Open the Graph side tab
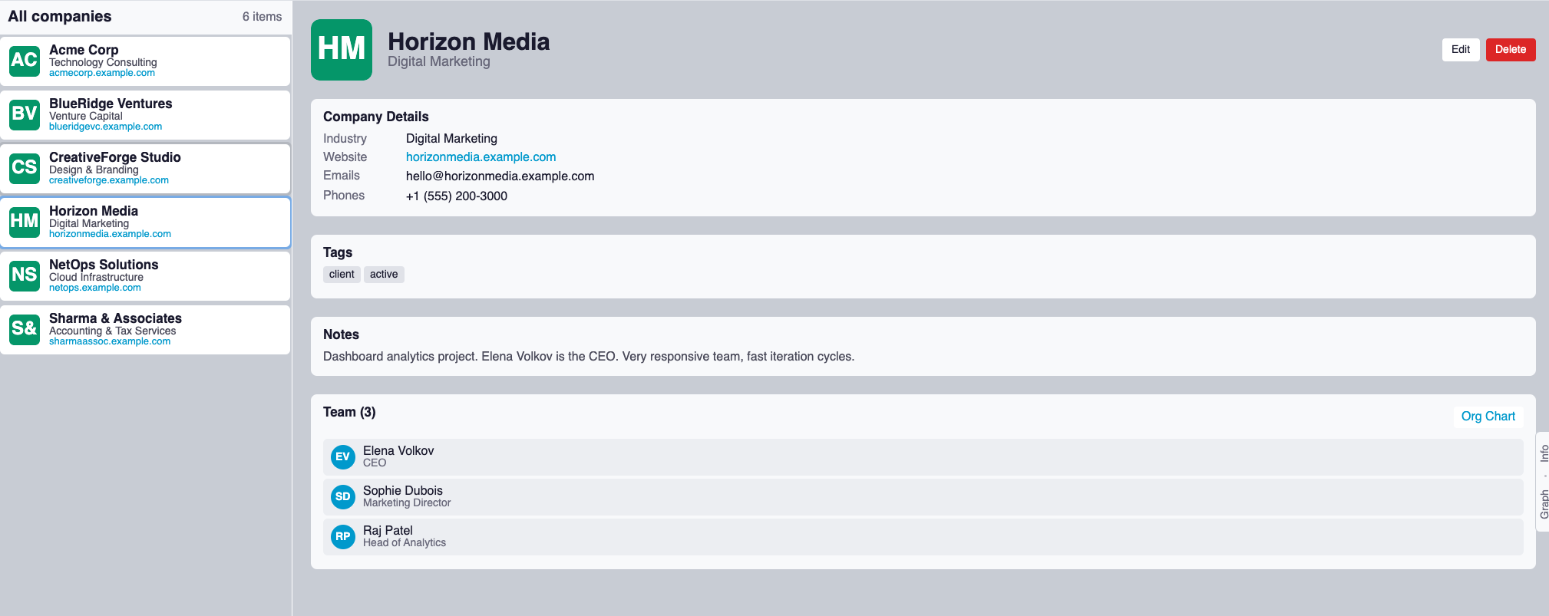Screen dimensions: 1549x616 pyautogui.click(x=1544, y=504)
